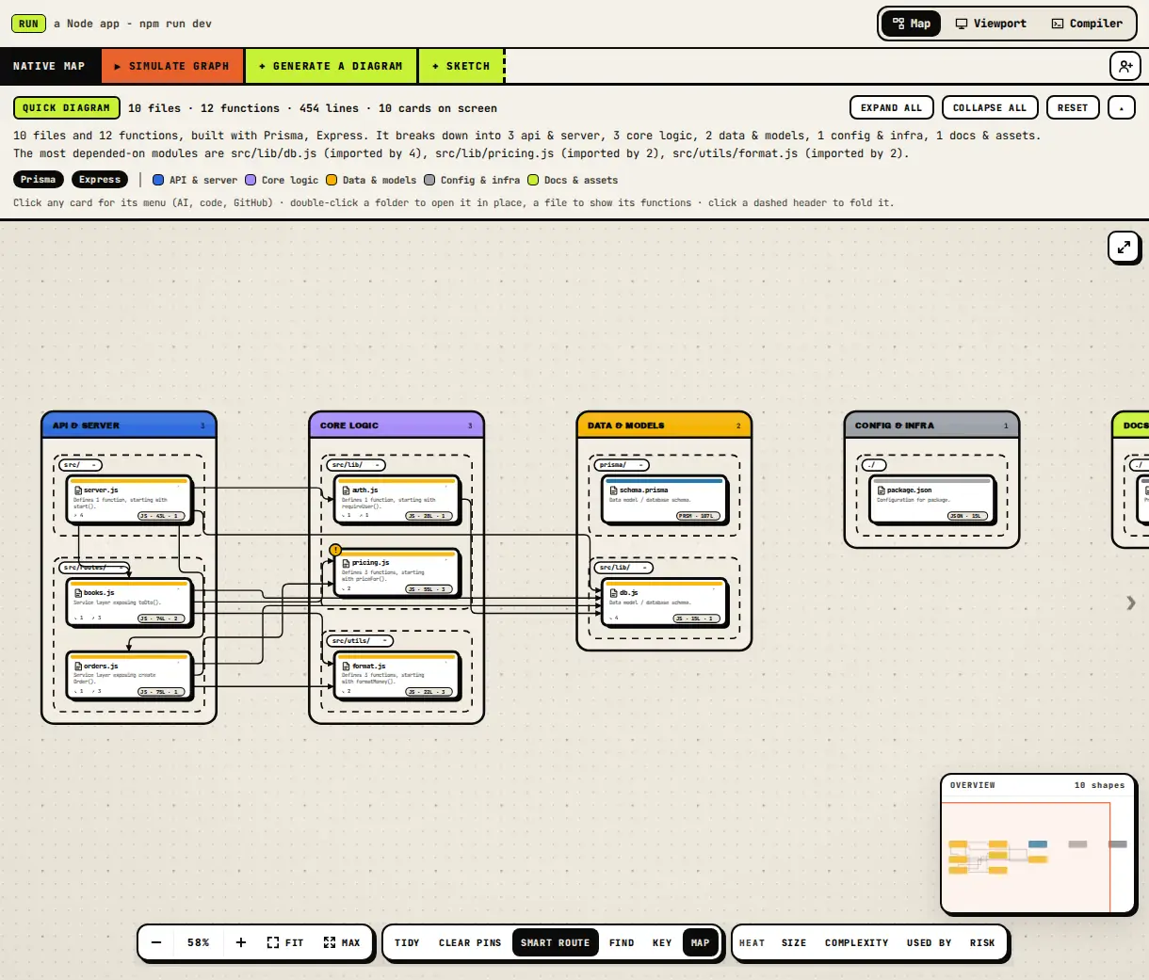1149x980 pixels.
Task: Fold the src/utils/ folder header
Action: [360, 641]
